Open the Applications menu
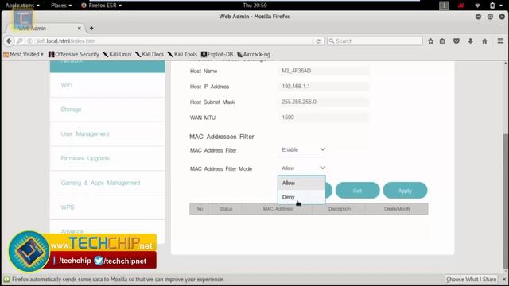The image size is (509, 286). click(22, 6)
